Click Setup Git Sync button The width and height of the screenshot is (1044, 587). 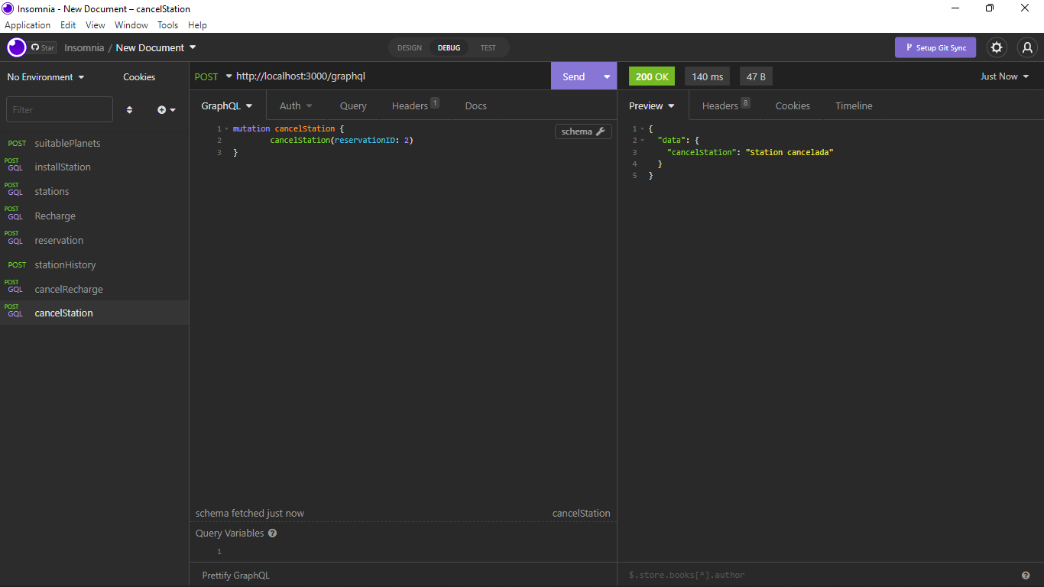coord(935,47)
